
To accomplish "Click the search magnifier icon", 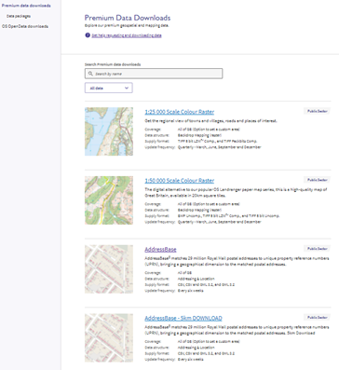I will [90, 74].
